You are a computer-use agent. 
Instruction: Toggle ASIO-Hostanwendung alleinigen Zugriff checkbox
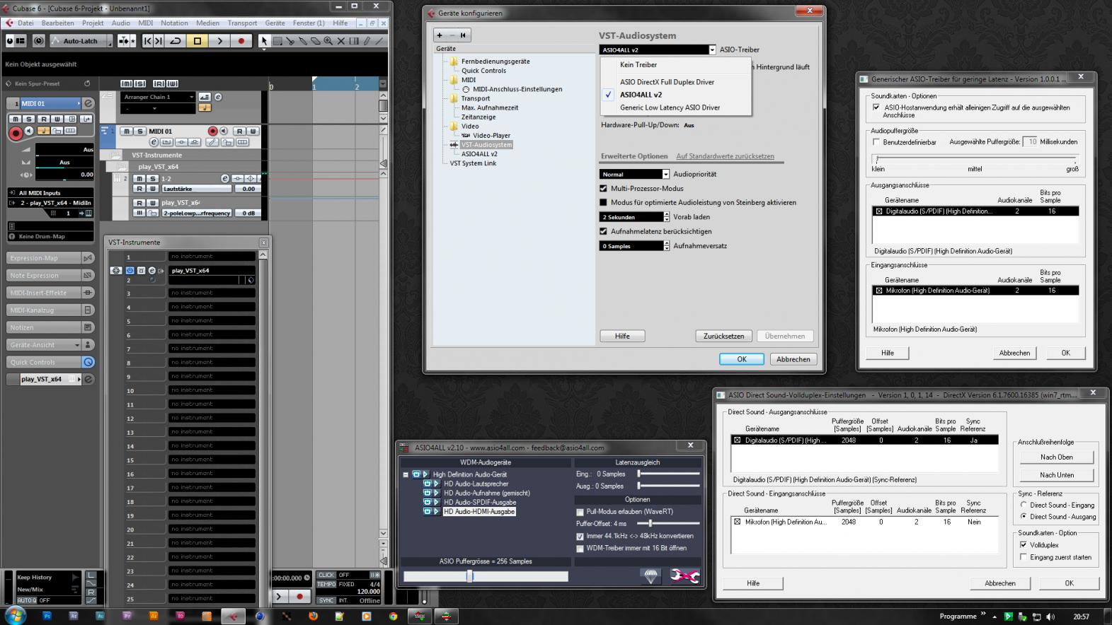[x=876, y=107]
